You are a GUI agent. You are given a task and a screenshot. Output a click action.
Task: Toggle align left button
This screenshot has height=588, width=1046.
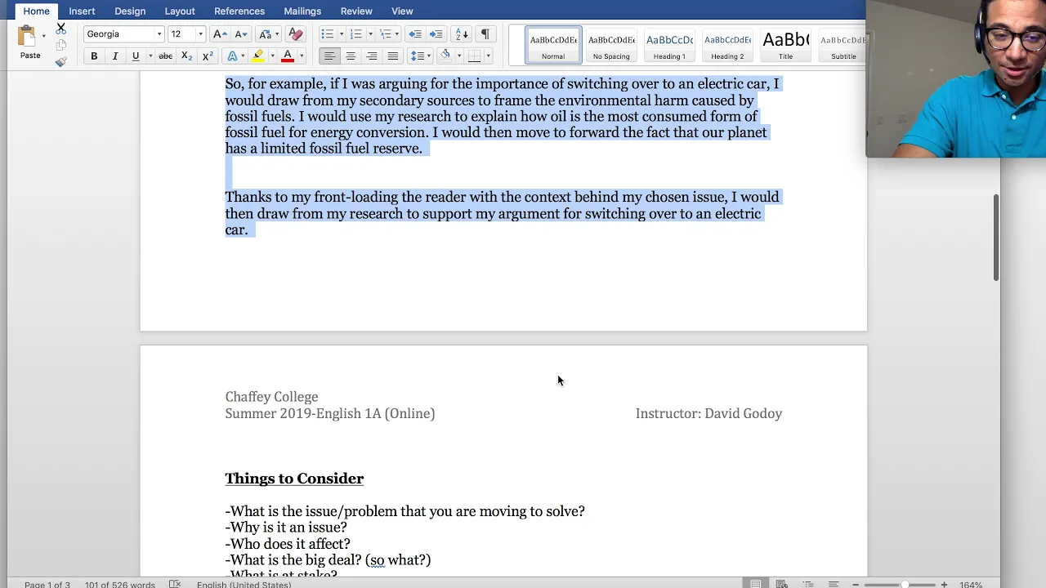329,56
